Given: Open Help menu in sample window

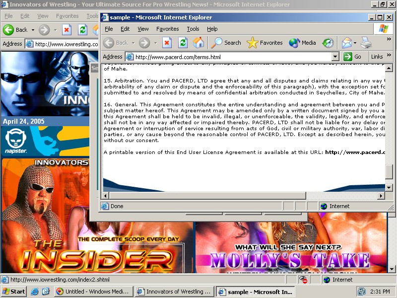Looking at the screenshot, I should 212,29.
